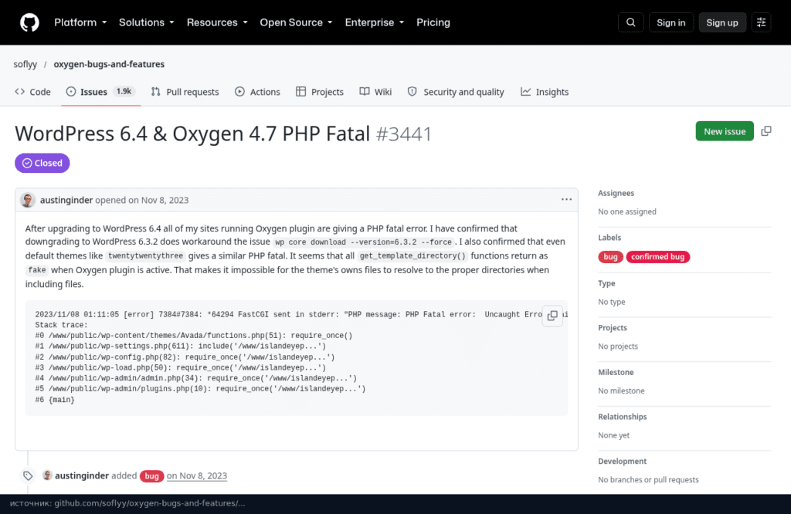Click the 'twentytwentythree' inline code
The image size is (791, 514).
click(x=146, y=256)
